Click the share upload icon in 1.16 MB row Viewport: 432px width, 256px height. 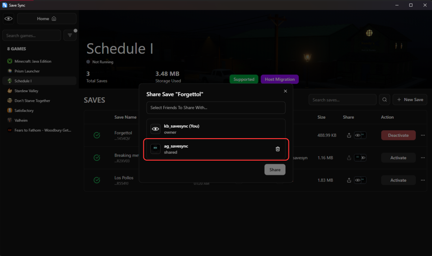[x=349, y=158]
